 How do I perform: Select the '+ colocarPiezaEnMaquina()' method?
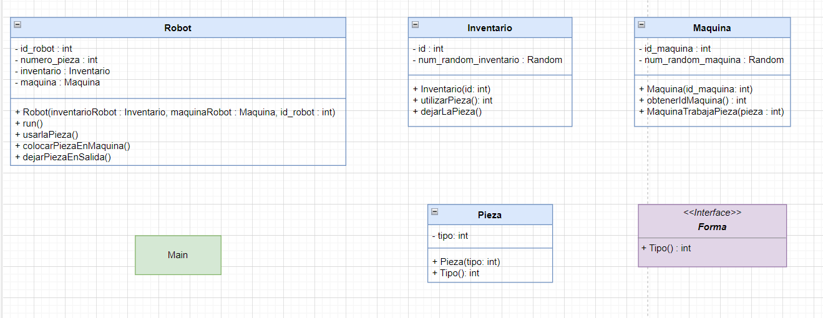(x=72, y=146)
